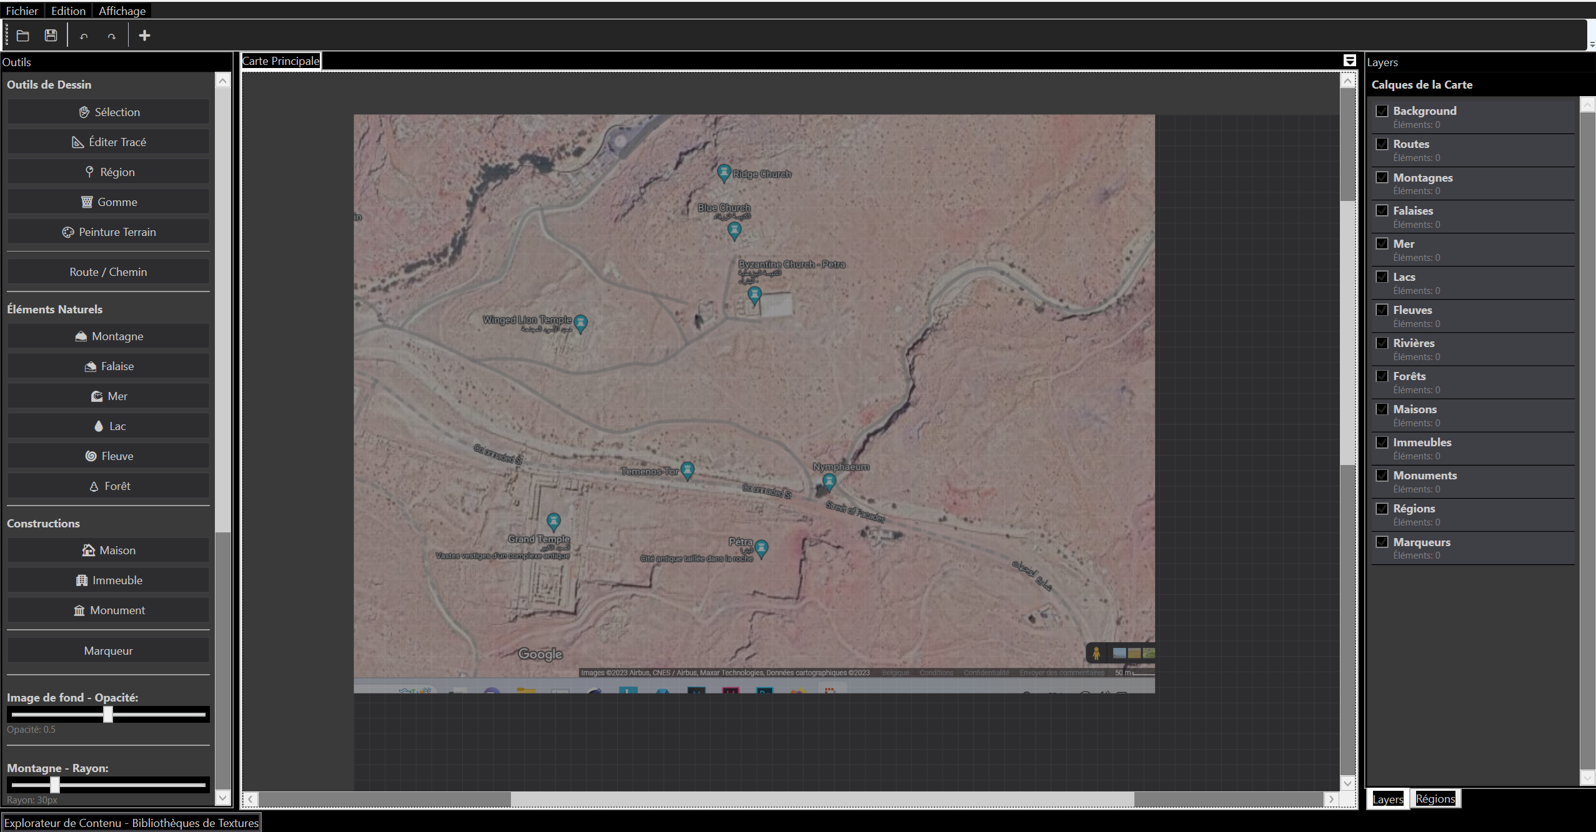The width and height of the screenshot is (1596, 832).
Task: Open the Edition menu
Action: [x=67, y=10]
